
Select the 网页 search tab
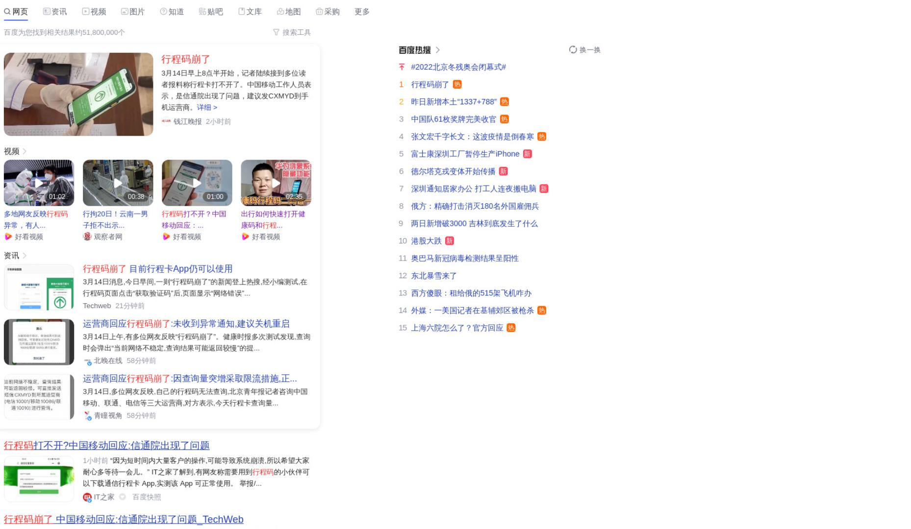click(x=16, y=11)
